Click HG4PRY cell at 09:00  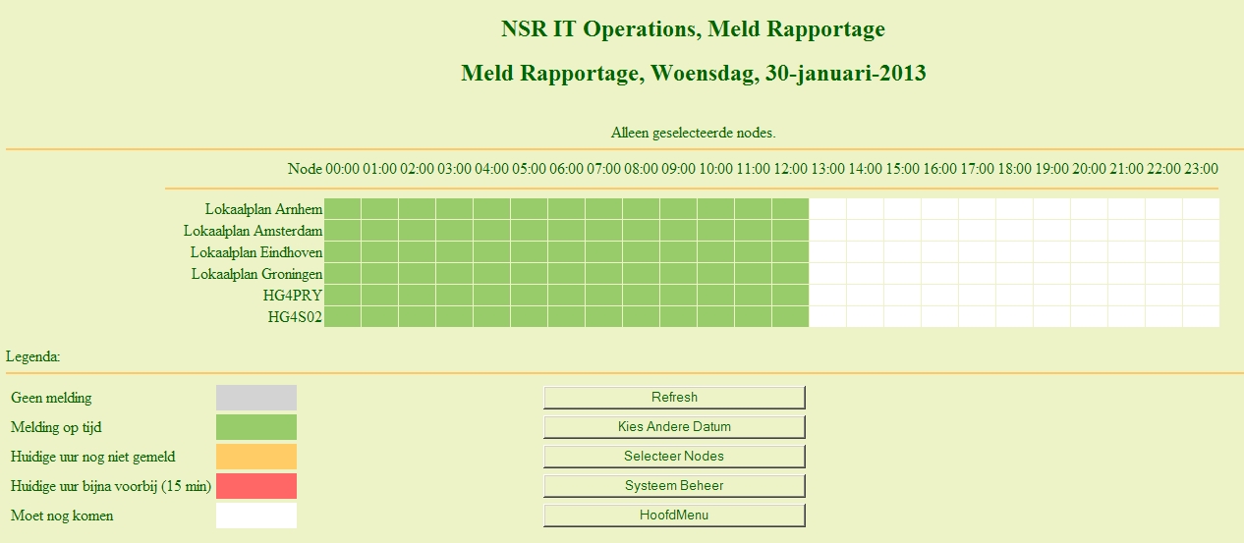(679, 296)
